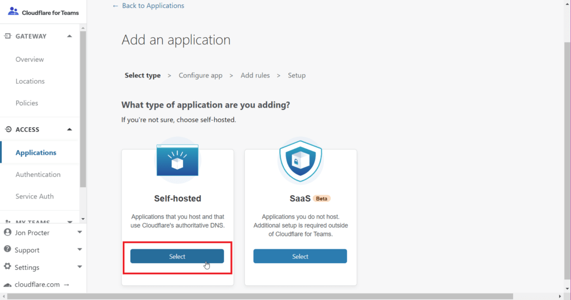
Task: Click the Cloudflare for Teams logo icon
Action: (13, 11)
